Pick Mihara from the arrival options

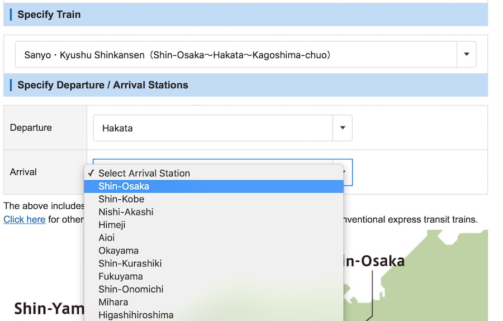point(113,302)
